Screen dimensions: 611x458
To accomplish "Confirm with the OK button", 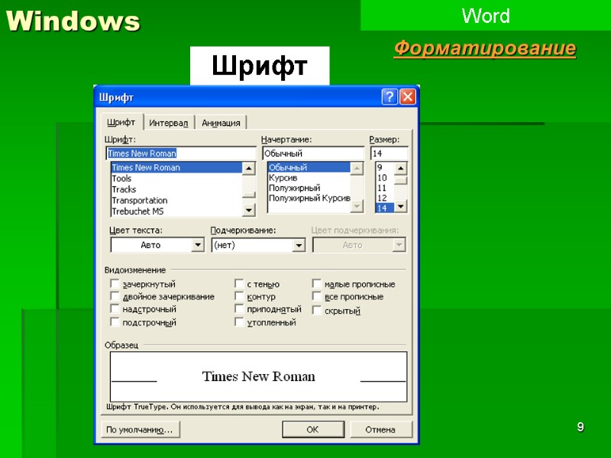I will [x=313, y=430].
